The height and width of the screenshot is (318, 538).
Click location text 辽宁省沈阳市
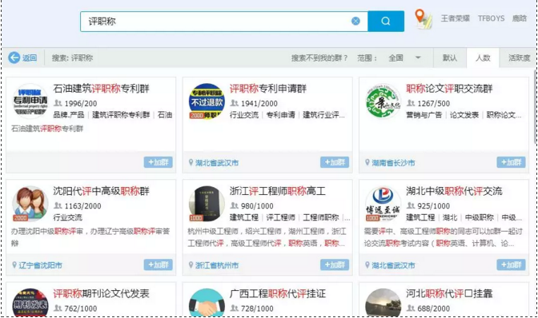(41, 265)
